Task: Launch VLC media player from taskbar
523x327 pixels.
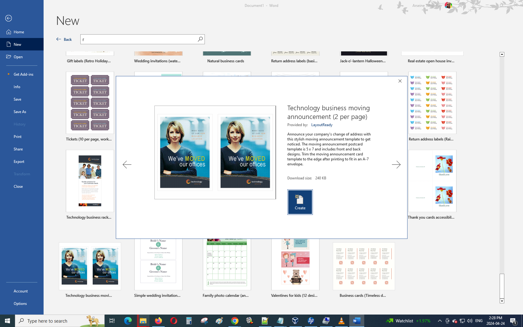Action: [x=341, y=321]
